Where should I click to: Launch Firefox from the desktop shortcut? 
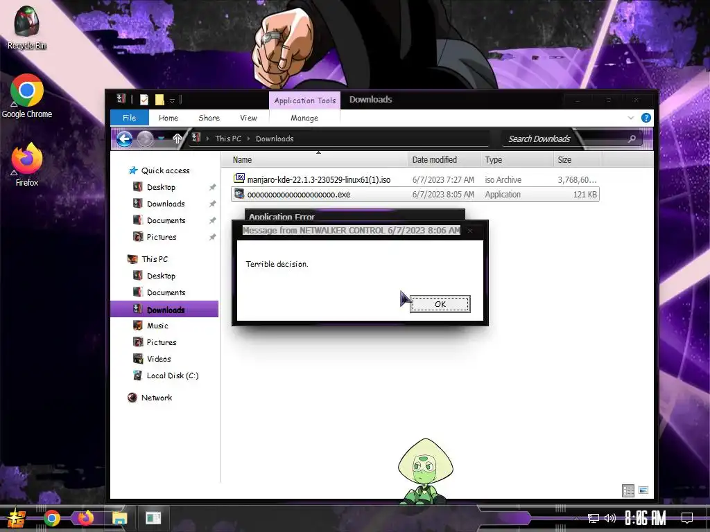tap(27, 165)
